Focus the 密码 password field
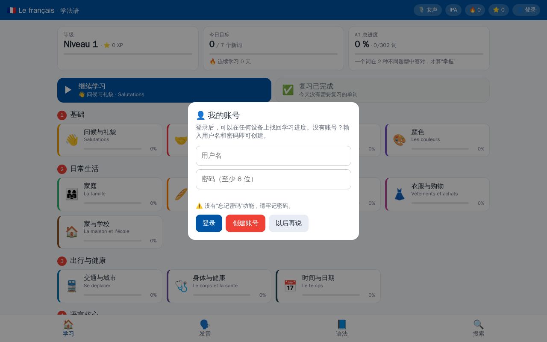This screenshot has width=547, height=342. click(x=273, y=179)
